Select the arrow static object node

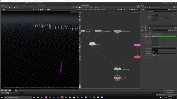[83, 31]
